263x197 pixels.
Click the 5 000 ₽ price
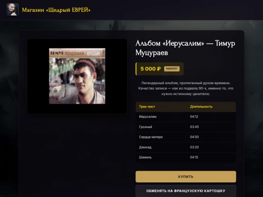(x=150, y=69)
